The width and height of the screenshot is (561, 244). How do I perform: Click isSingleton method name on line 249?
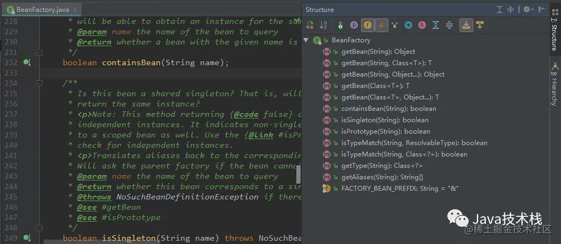pos(129,238)
